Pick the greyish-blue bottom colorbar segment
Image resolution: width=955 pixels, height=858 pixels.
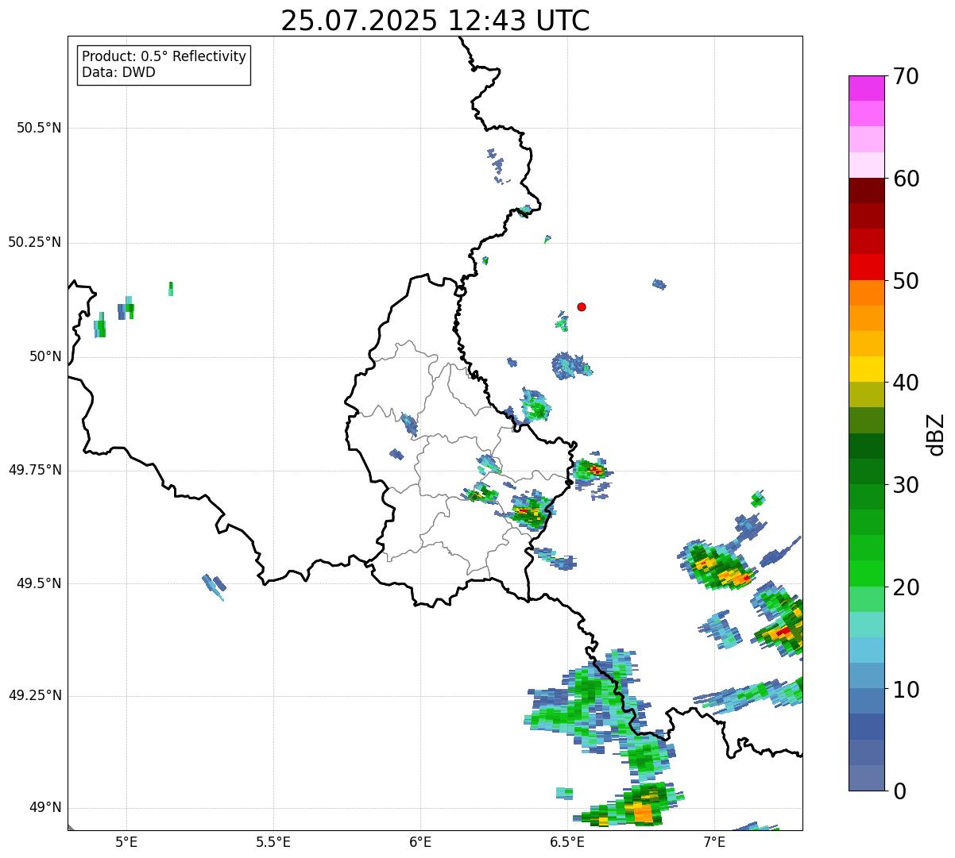[867, 778]
